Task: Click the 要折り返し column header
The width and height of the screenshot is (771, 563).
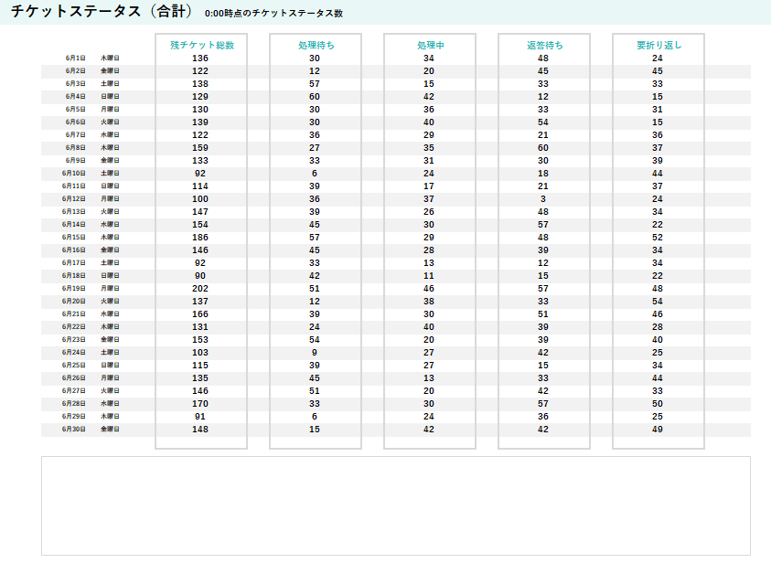Action: 659,45
